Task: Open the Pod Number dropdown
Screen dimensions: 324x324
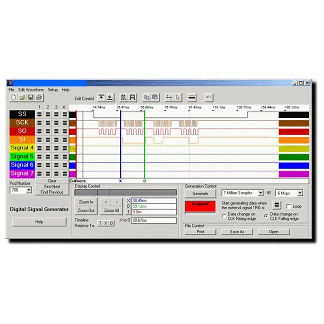Action: click(x=29, y=190)
